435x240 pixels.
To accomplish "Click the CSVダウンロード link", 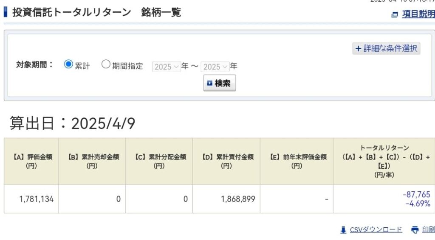I will (376, 229).
